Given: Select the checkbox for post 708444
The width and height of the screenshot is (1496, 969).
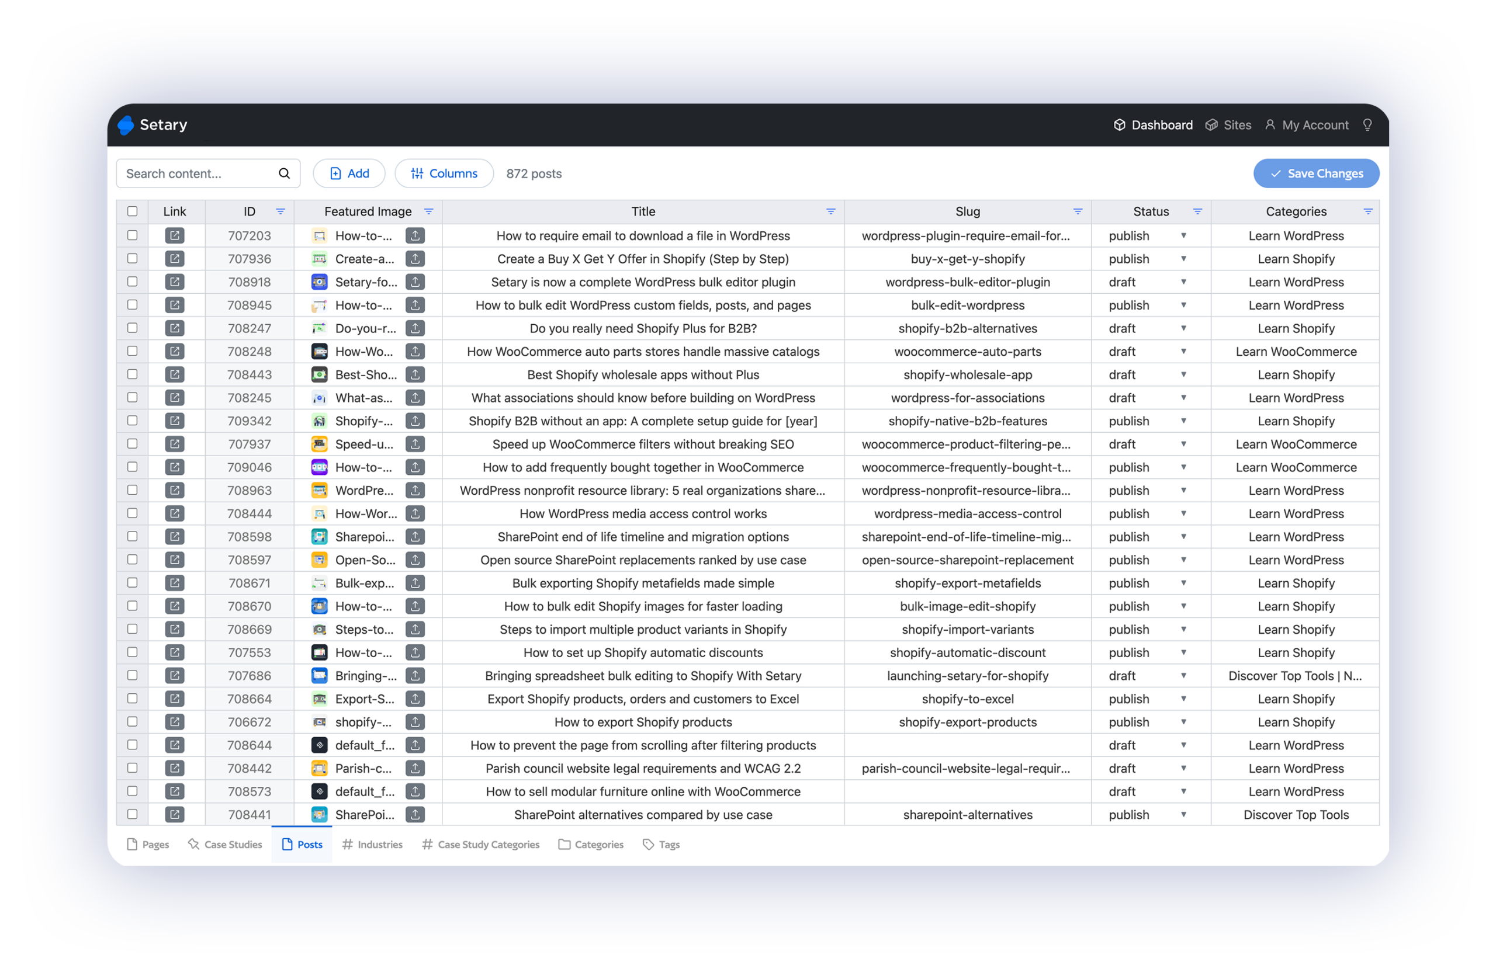Looking at the screenshot, I should pyautogui.click(x=132, y=513).
